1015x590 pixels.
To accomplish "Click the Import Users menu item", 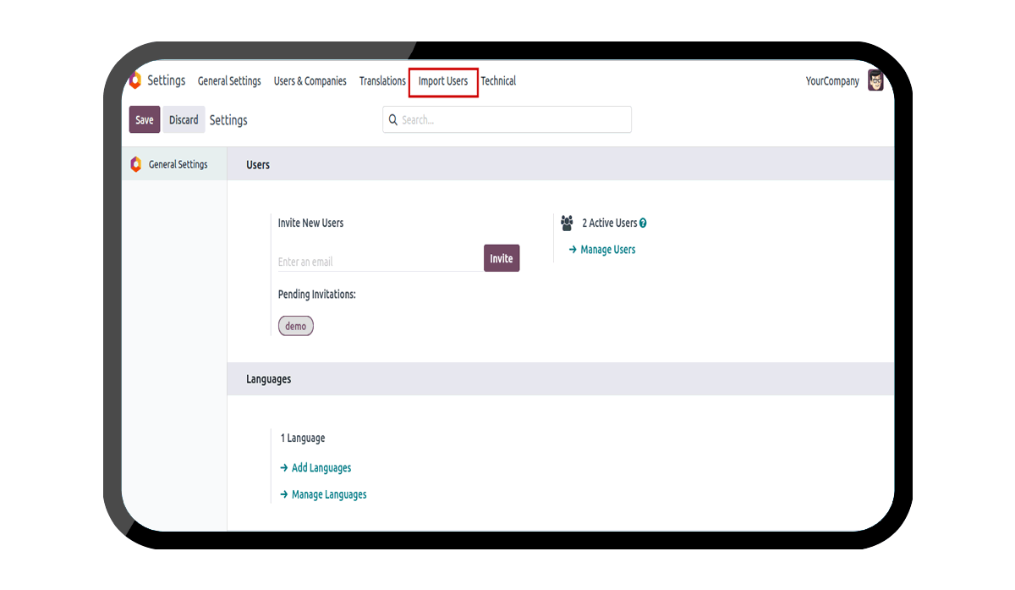I will click(443, 81).
